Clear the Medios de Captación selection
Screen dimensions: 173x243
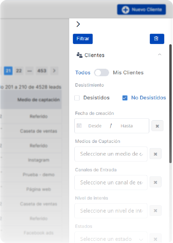point(155,154)
